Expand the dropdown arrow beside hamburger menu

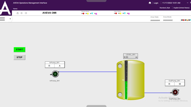pos(10,19)
